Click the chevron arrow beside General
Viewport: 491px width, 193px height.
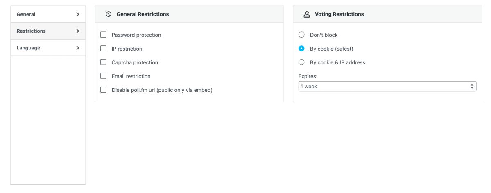tap(77, 14)
